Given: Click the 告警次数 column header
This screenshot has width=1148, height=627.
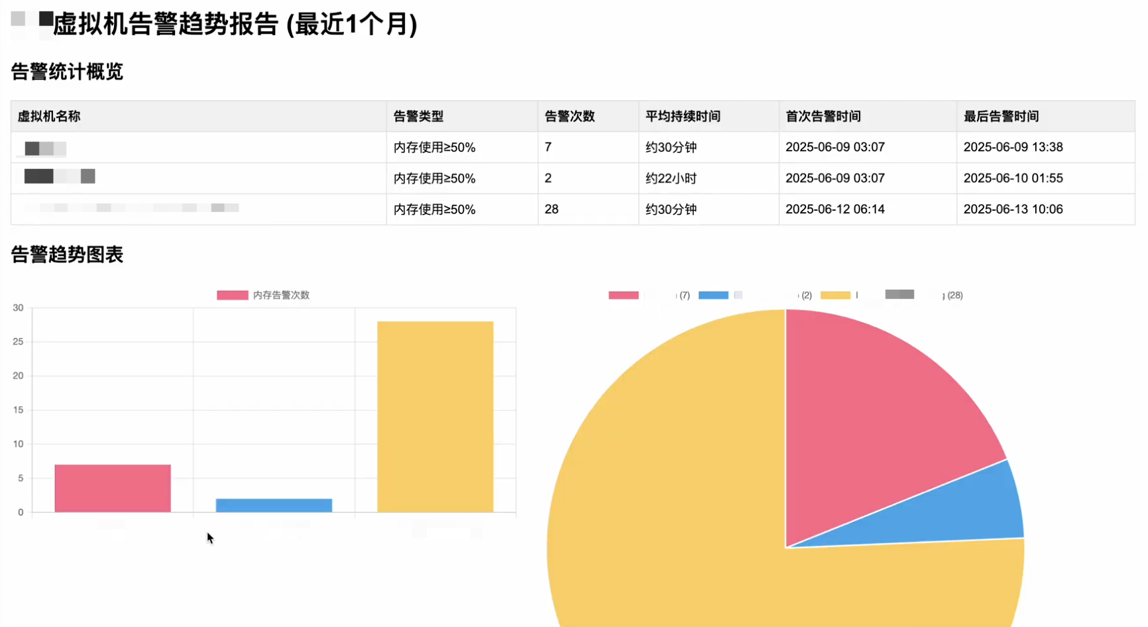Looking at the screenshot, I should [569, 117].
